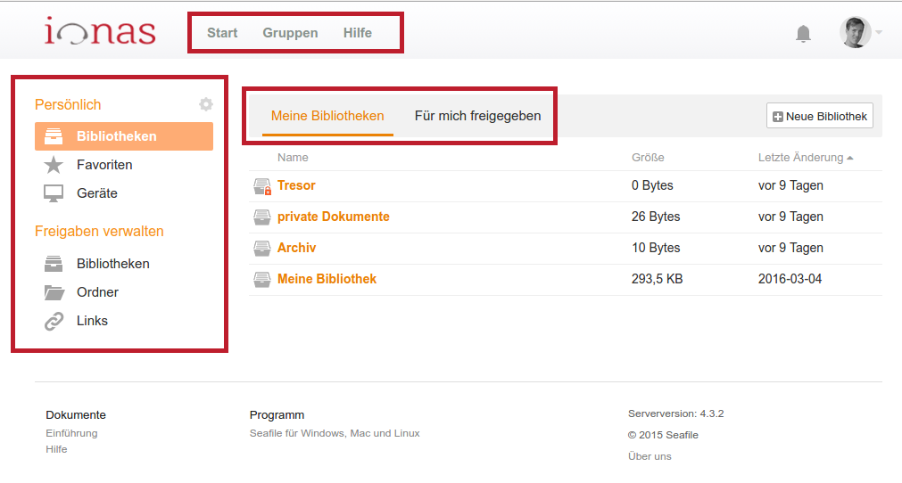Screen dimensions: 902x483
Task: Select the Favoriten star icon
Action: pyautogui.click(x=54, y=165)
